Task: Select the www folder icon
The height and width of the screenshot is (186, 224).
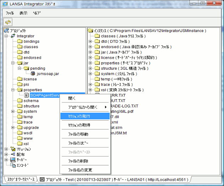Action: click(20, 138)
